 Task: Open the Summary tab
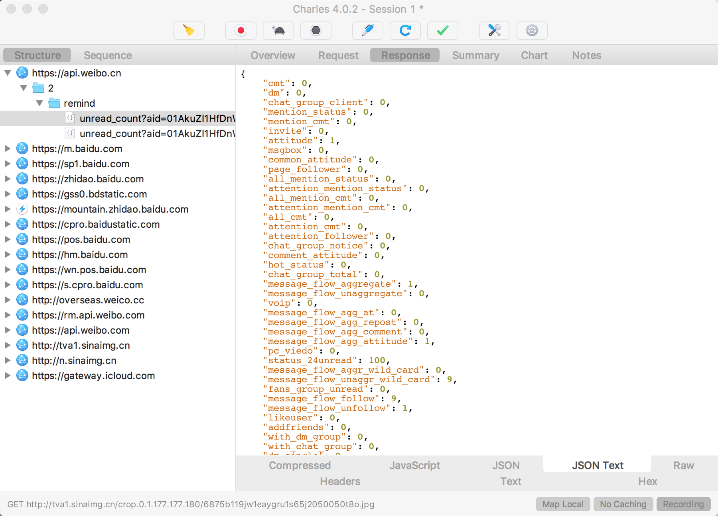coord(475,55)
